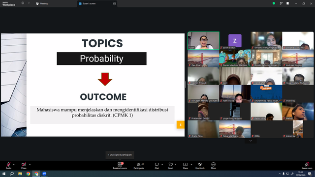Click the divider handle between slide and gallery
The width and height of the screenshot is (315, 177).
click(186, 85)
